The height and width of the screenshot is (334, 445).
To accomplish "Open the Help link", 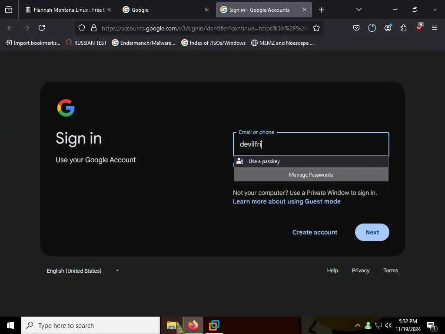I will click(332, 271).
